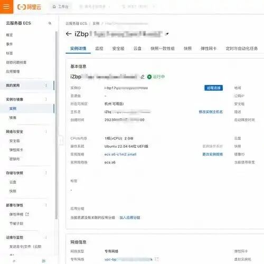Click 存储与快照 options dots
This screenshot has height=264, width=264.
(x=46, y=173)
